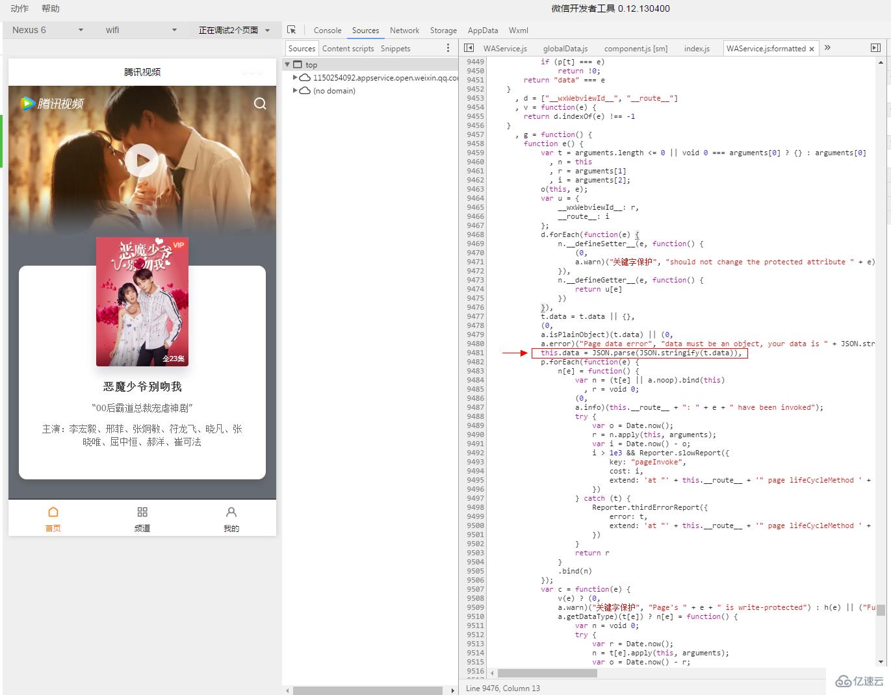Click the Tencent Video logo

pos(52,103)
